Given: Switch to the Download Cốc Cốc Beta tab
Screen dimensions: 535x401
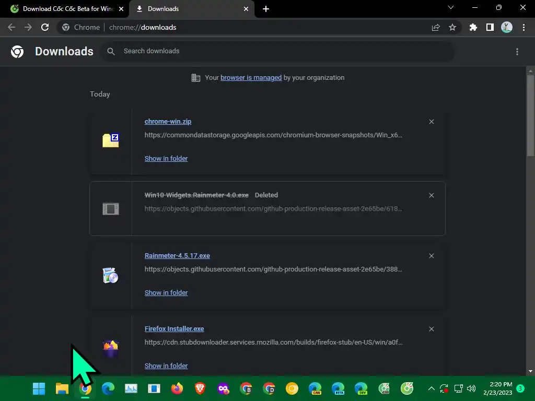Looking at the screenshot, I should point(67,9).
